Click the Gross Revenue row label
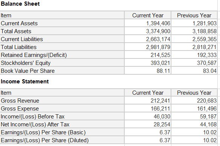220x146 pixels. click(x=20, y=101)
